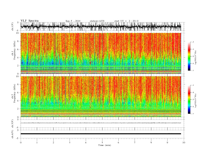The image size is (207, 160).
Task: Click the ch.2 "Frequency (kHz)" axis label
Action: tap(14, 93)
